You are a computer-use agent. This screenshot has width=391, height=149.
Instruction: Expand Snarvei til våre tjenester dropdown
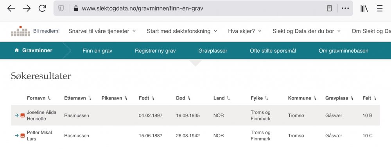102,31
